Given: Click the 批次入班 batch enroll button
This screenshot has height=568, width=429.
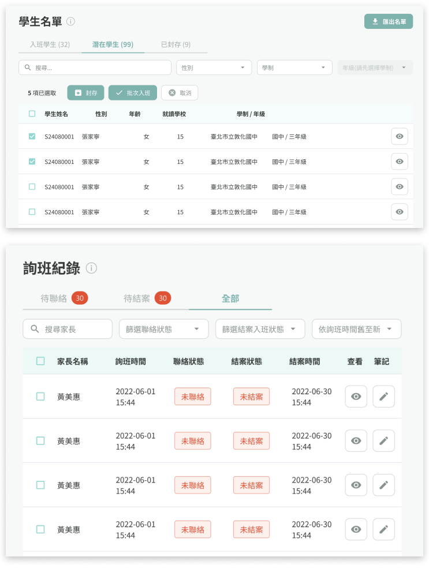Looking at the screenshot, I should click(133, 93).
